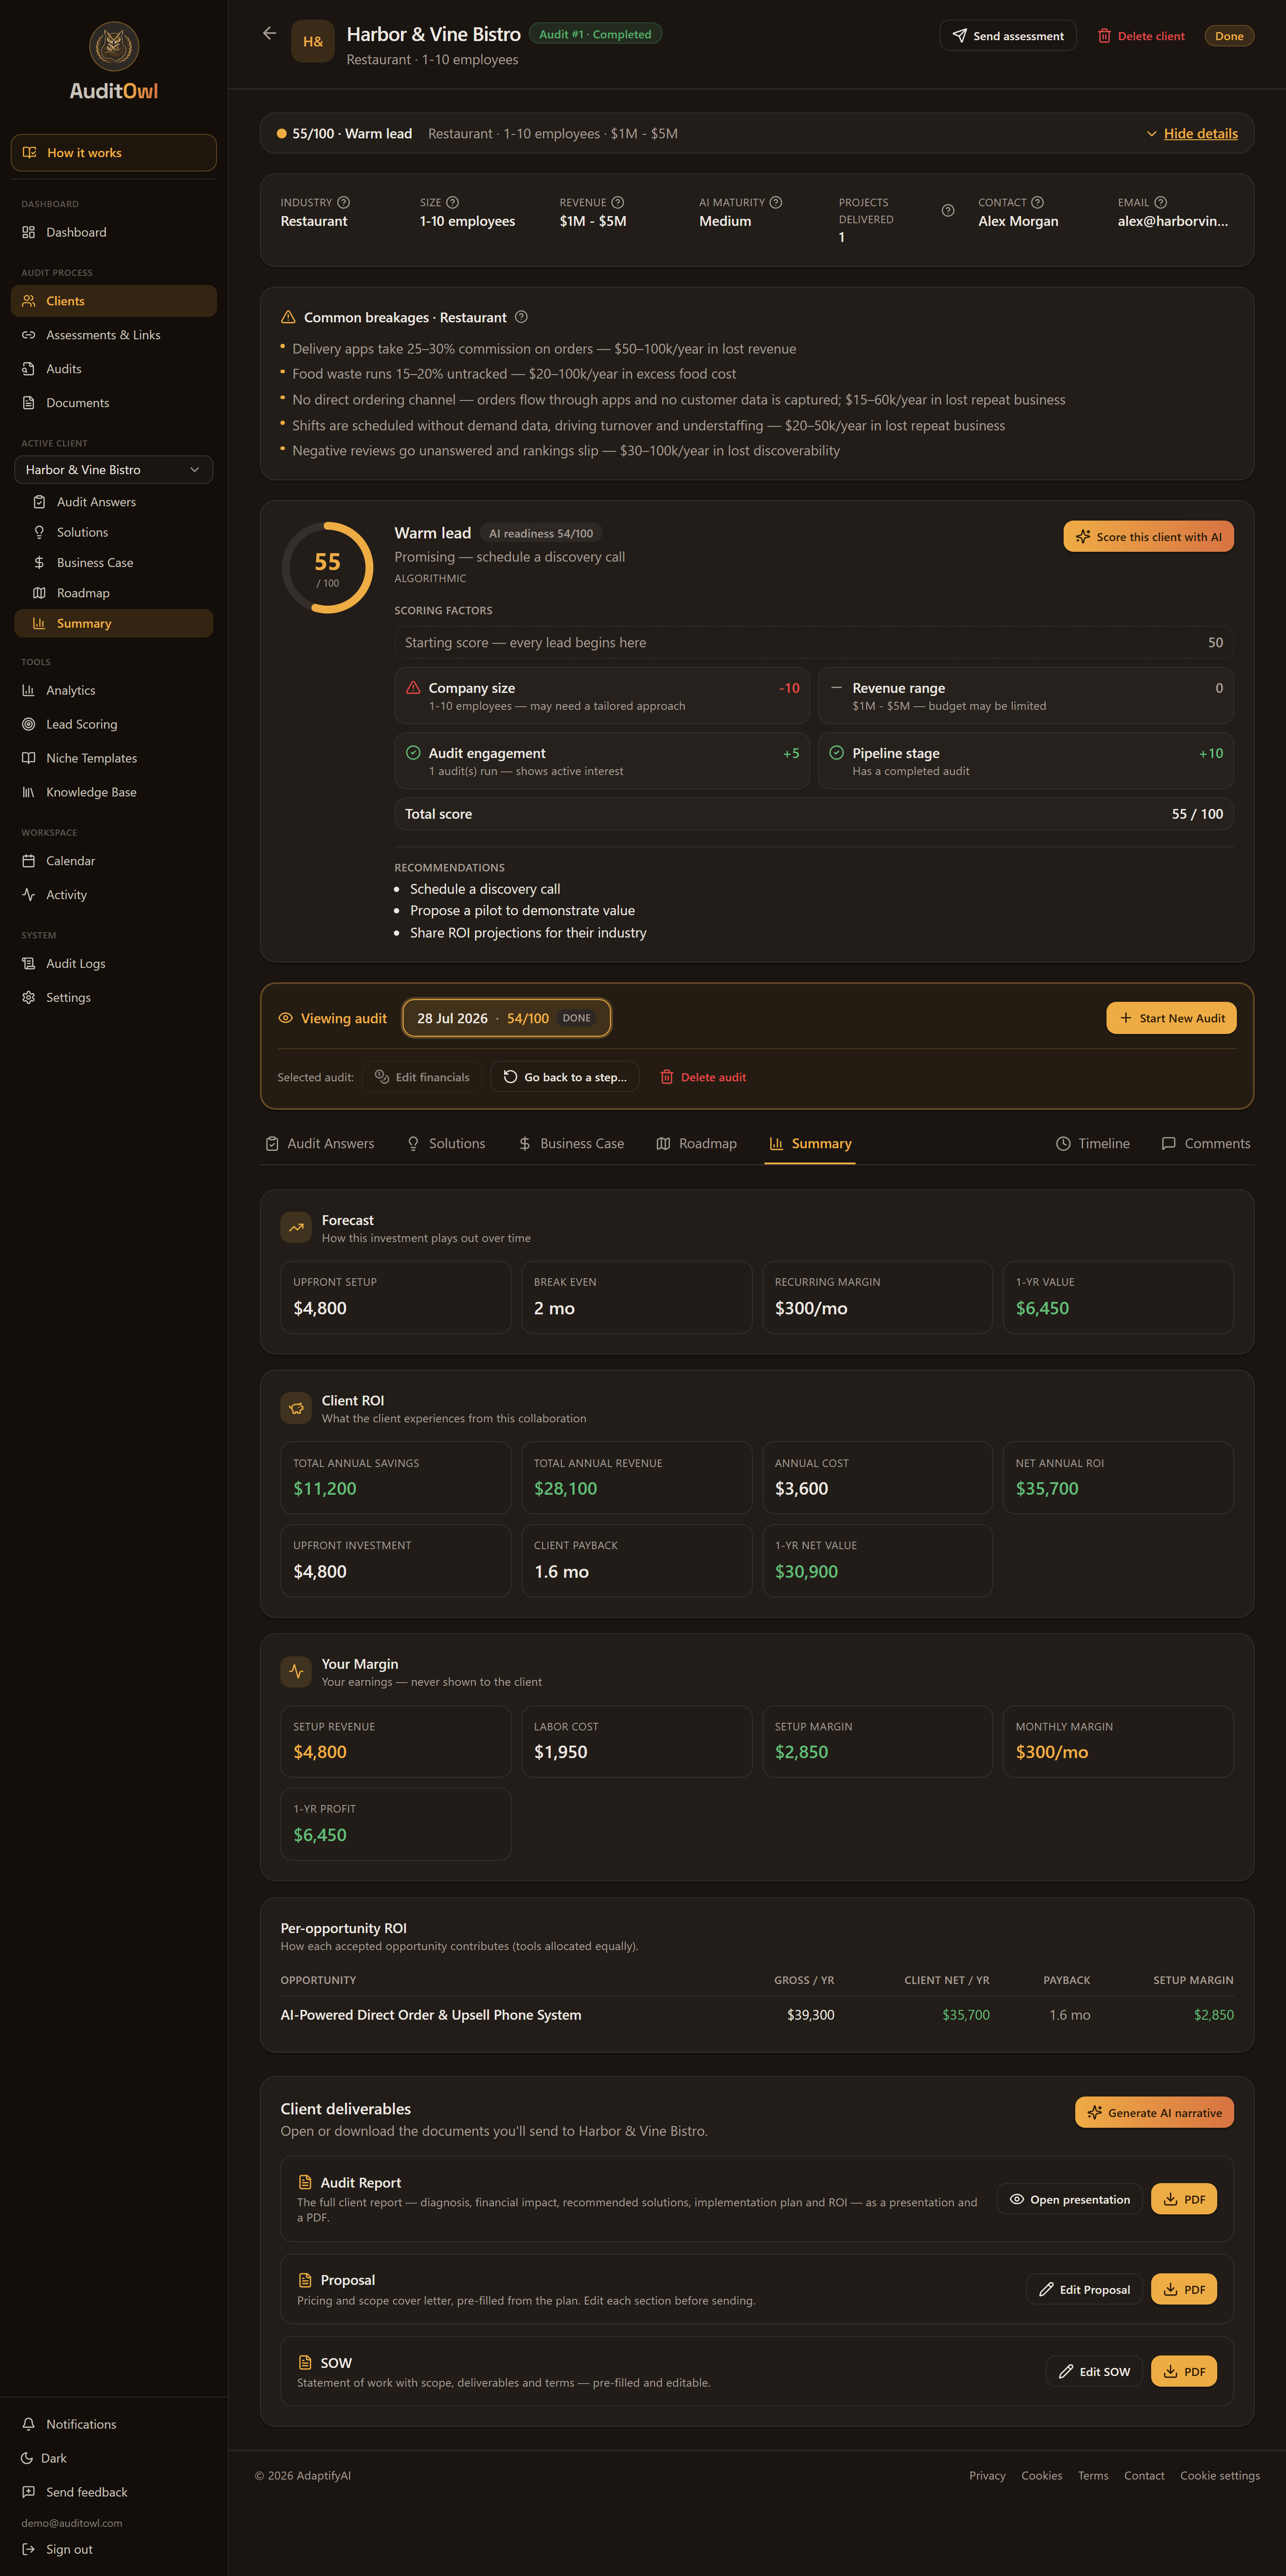Open Solutions under active client
Viewport: 1286px width, 2576px height.
[x=114, y=532]
